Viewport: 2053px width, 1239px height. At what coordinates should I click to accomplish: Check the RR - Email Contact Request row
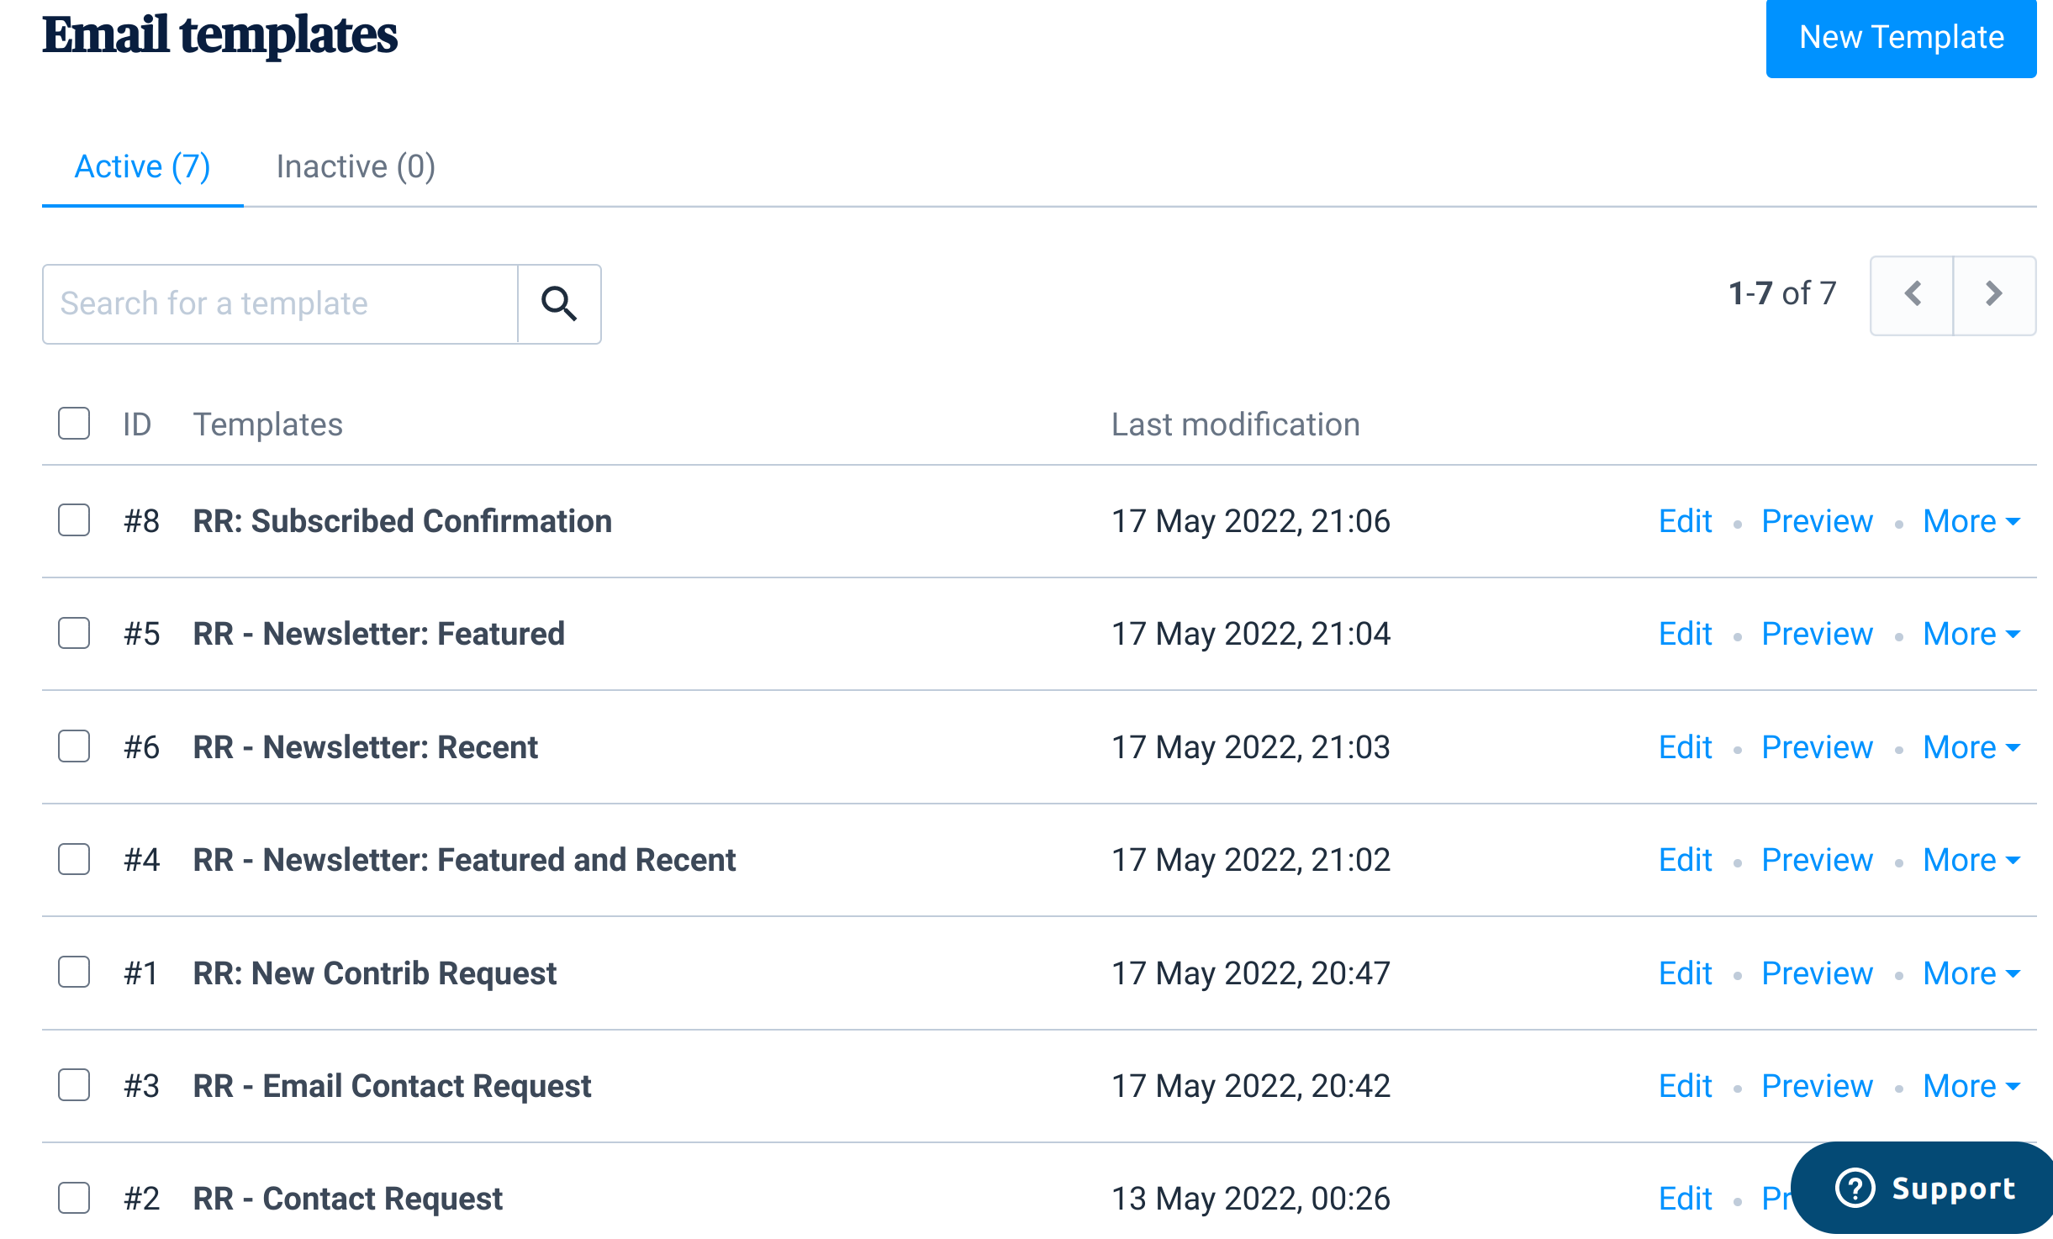pos(74,1085)
